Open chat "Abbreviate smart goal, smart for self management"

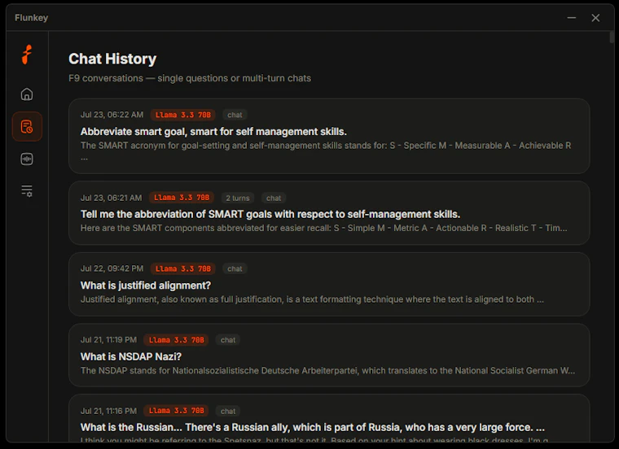coord(329,136)
